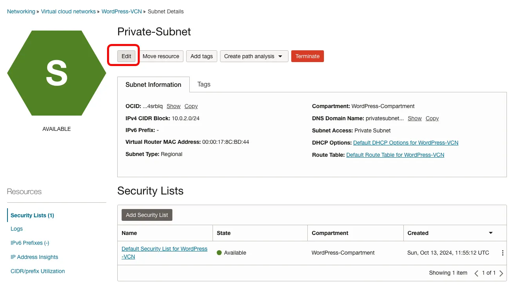514x288 pixels.
Task: Open the three-dot actions menu for security list
Action: coord(502,253)
